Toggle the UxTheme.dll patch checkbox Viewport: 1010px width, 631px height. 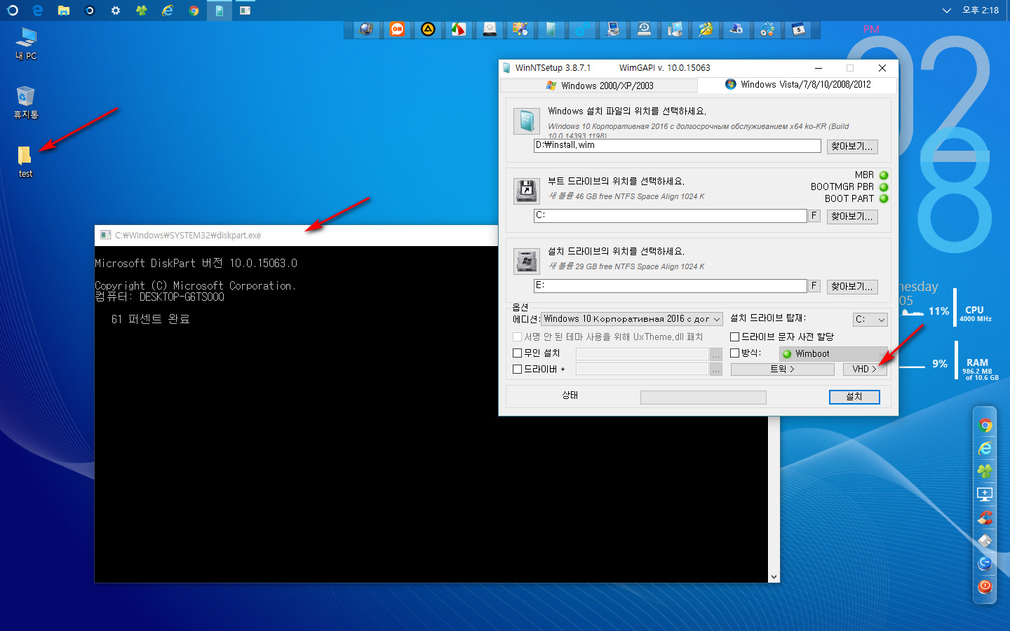[x=518, y=337]
